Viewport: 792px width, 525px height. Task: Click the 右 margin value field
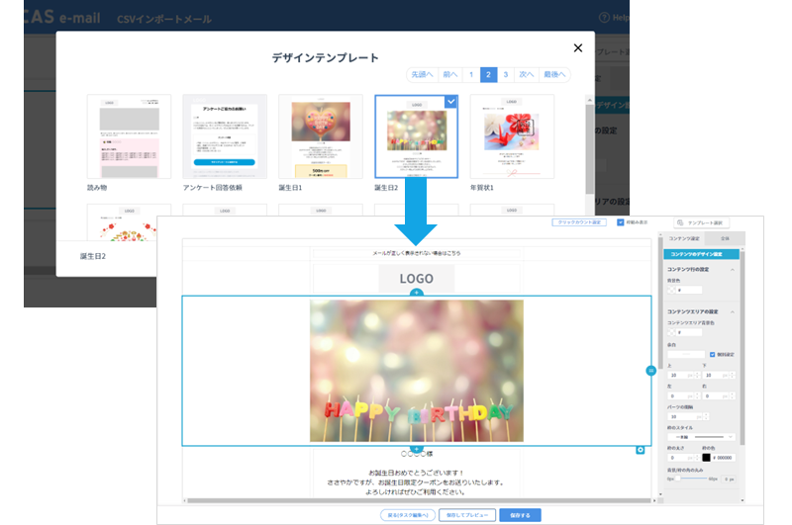[716, 395]
